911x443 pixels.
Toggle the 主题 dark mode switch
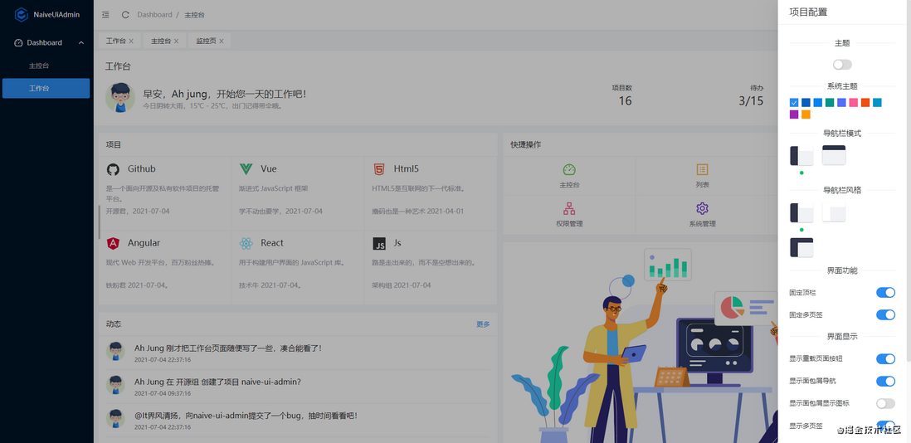coord(842,65)
